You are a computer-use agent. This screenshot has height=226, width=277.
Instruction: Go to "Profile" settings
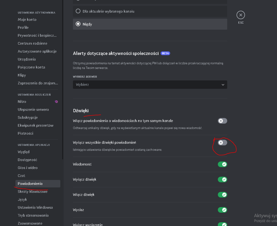tap(23, 28)
